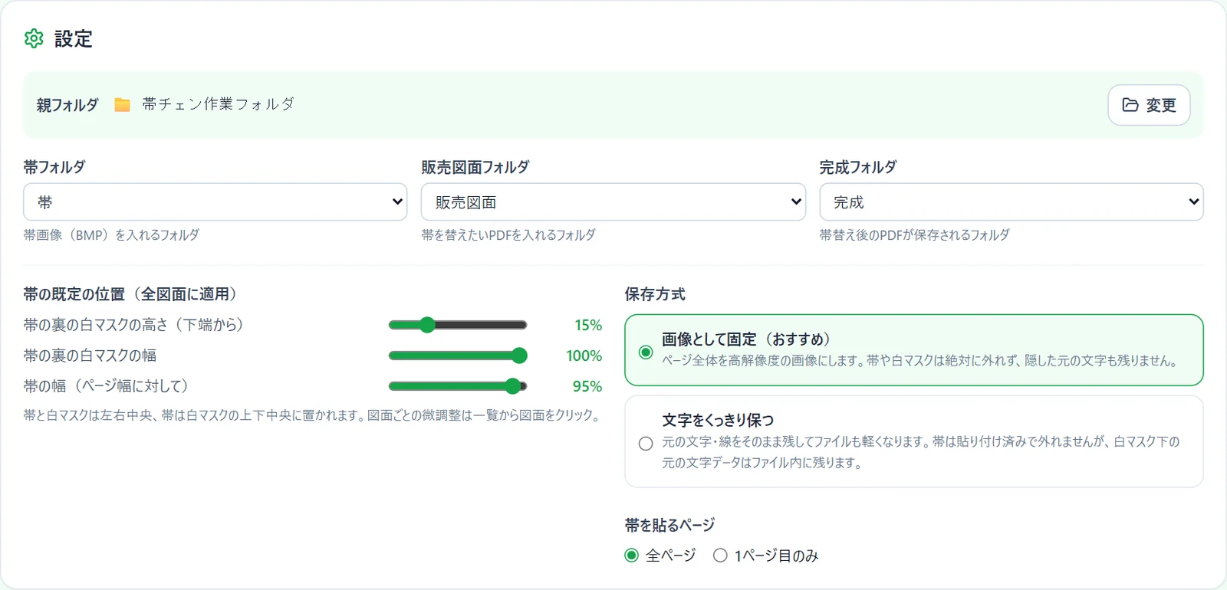The image size is (1227, 590).
Task: Click the 15% value of the mask height
Action: tap(588, 325)
